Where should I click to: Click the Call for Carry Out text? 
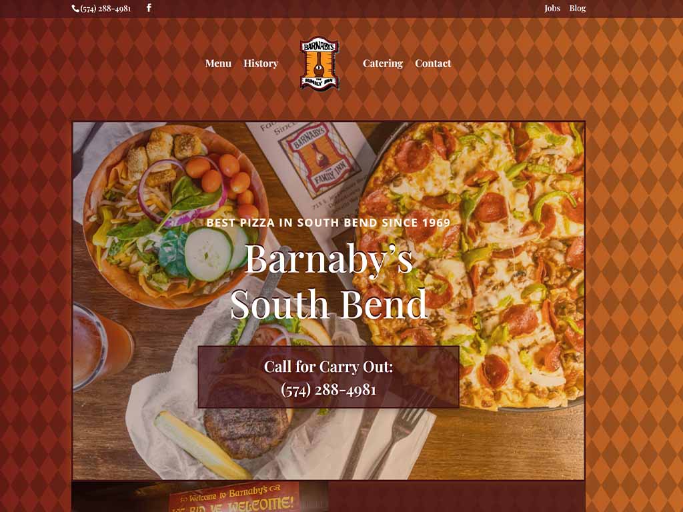coord(328,367)
